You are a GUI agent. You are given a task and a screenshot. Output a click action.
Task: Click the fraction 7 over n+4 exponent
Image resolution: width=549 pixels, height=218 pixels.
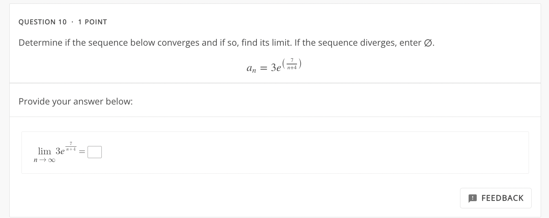tap(71, 146)
